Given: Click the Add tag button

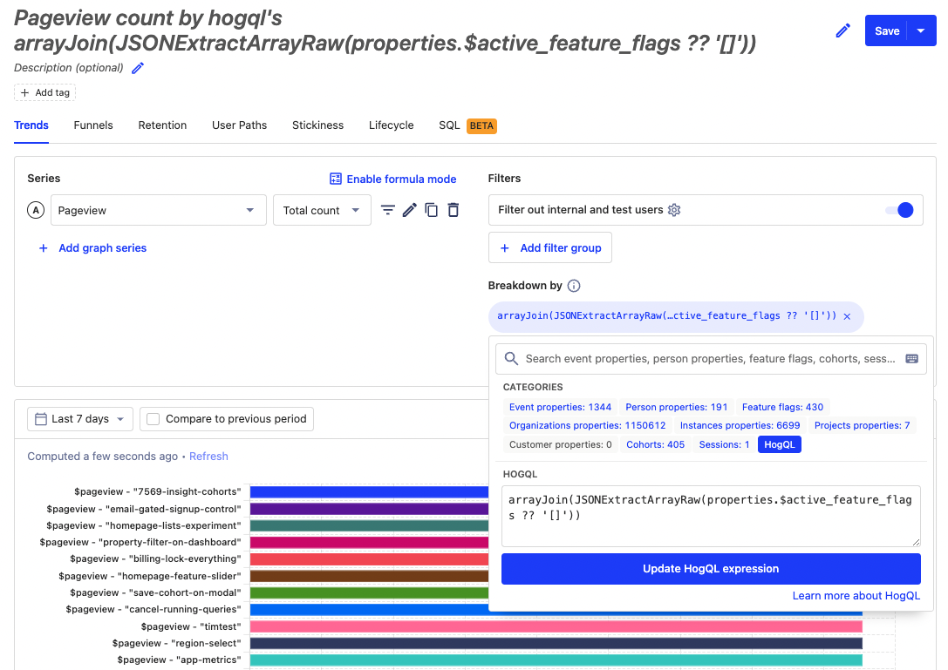Looking at the screenshot, I should [x=44, y=92].
